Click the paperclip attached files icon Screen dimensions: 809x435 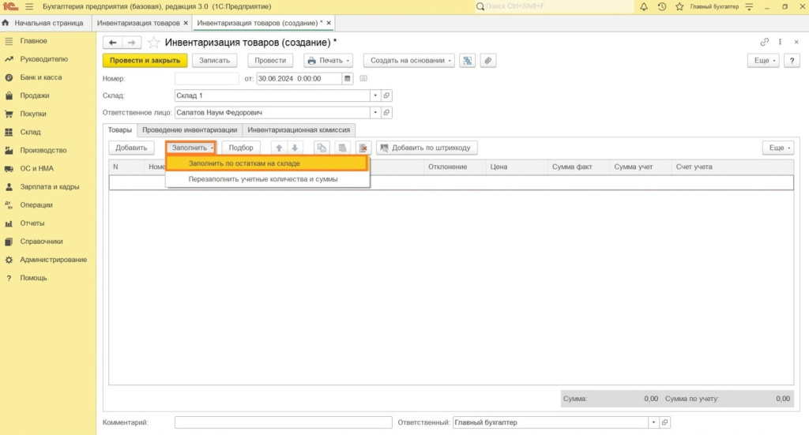488,61
